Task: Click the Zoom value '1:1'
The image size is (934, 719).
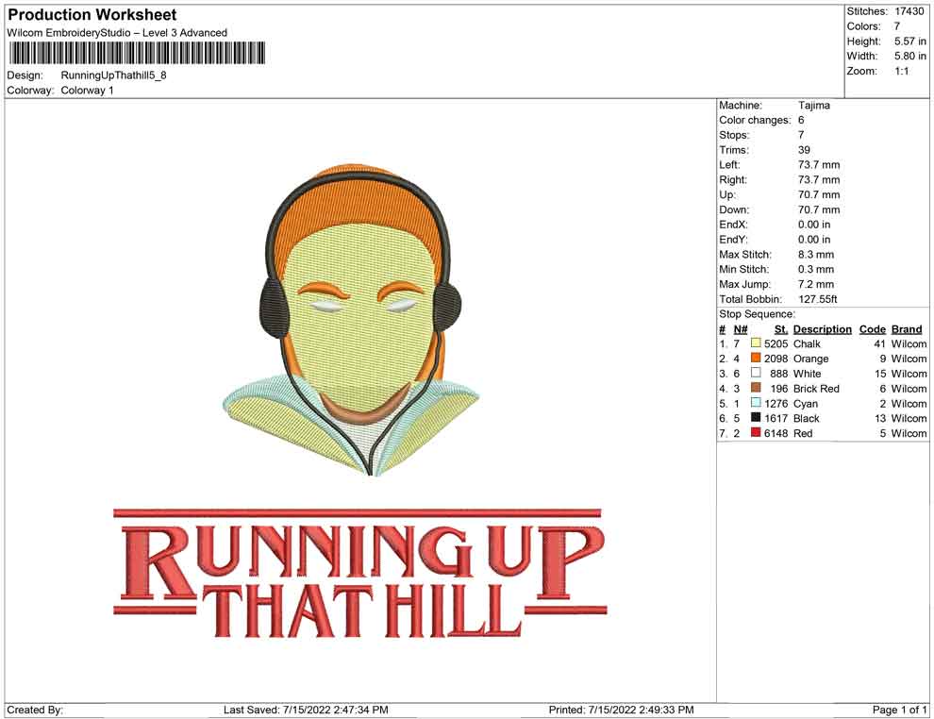Action: (902, 71)
